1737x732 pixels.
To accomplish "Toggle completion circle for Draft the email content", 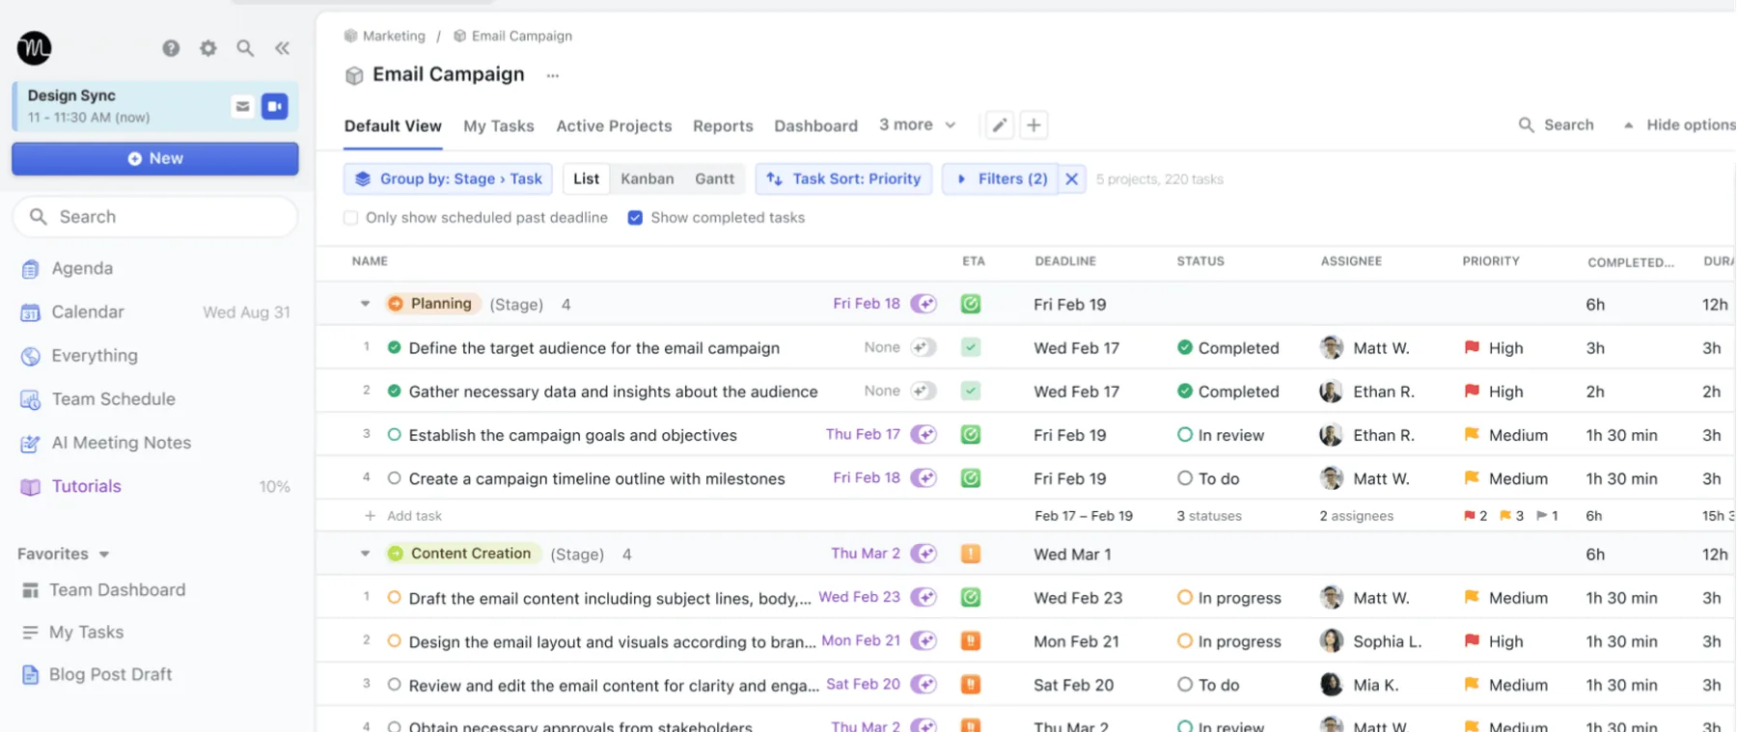I will pos(394,598).
